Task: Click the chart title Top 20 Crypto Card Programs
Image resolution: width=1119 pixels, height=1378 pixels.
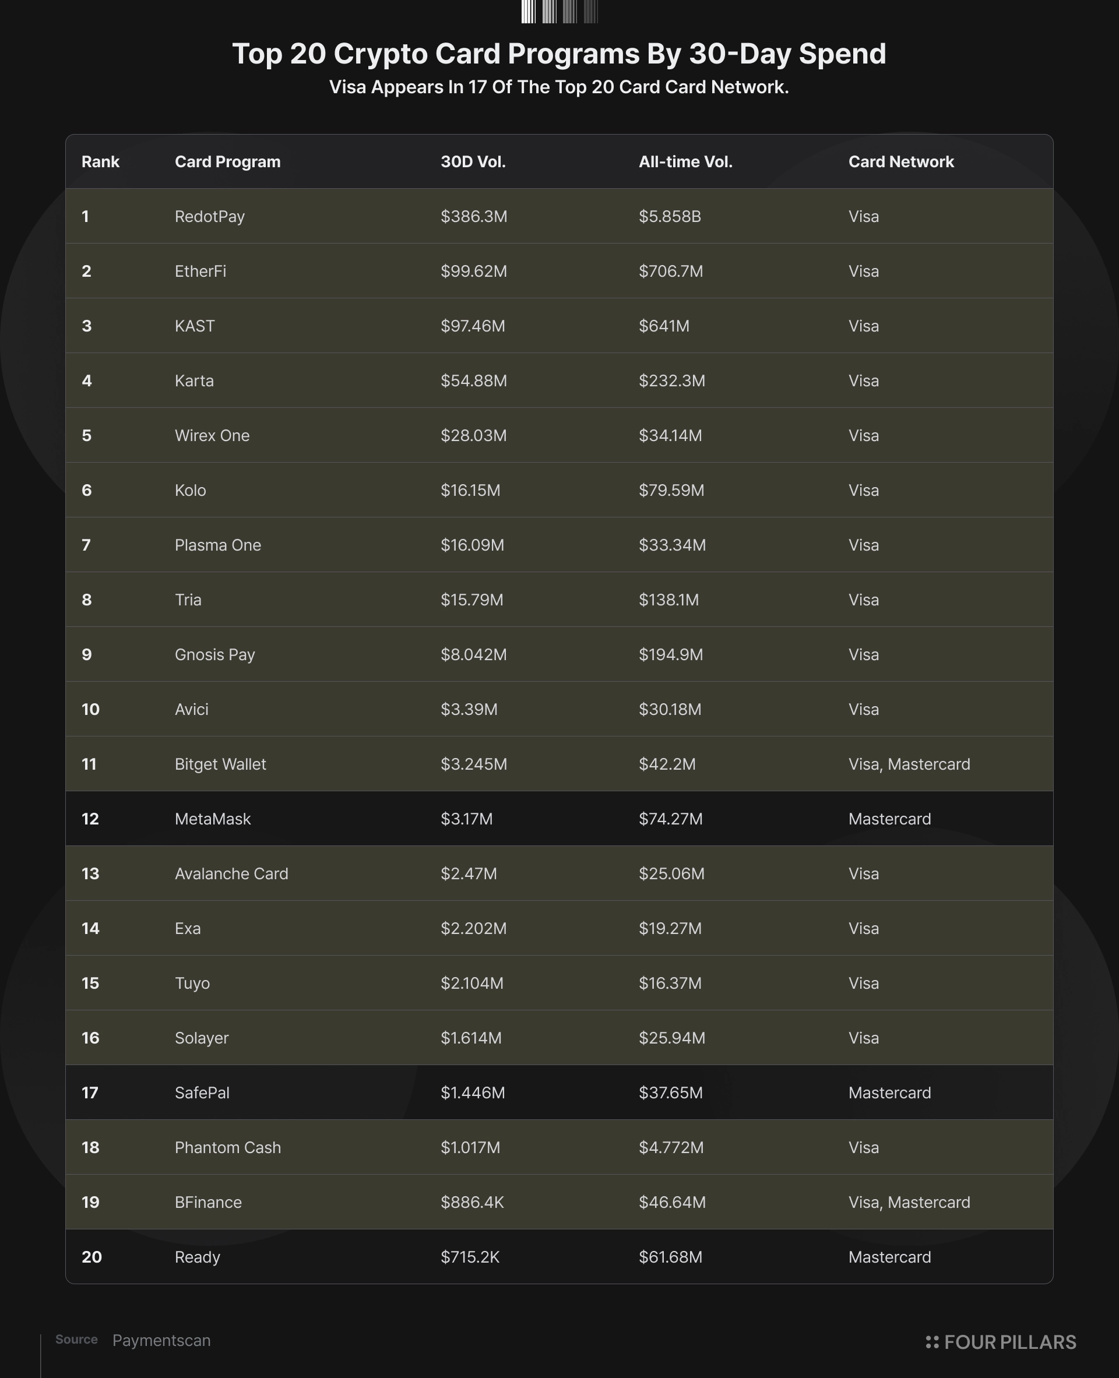Action: click(559, 54)
